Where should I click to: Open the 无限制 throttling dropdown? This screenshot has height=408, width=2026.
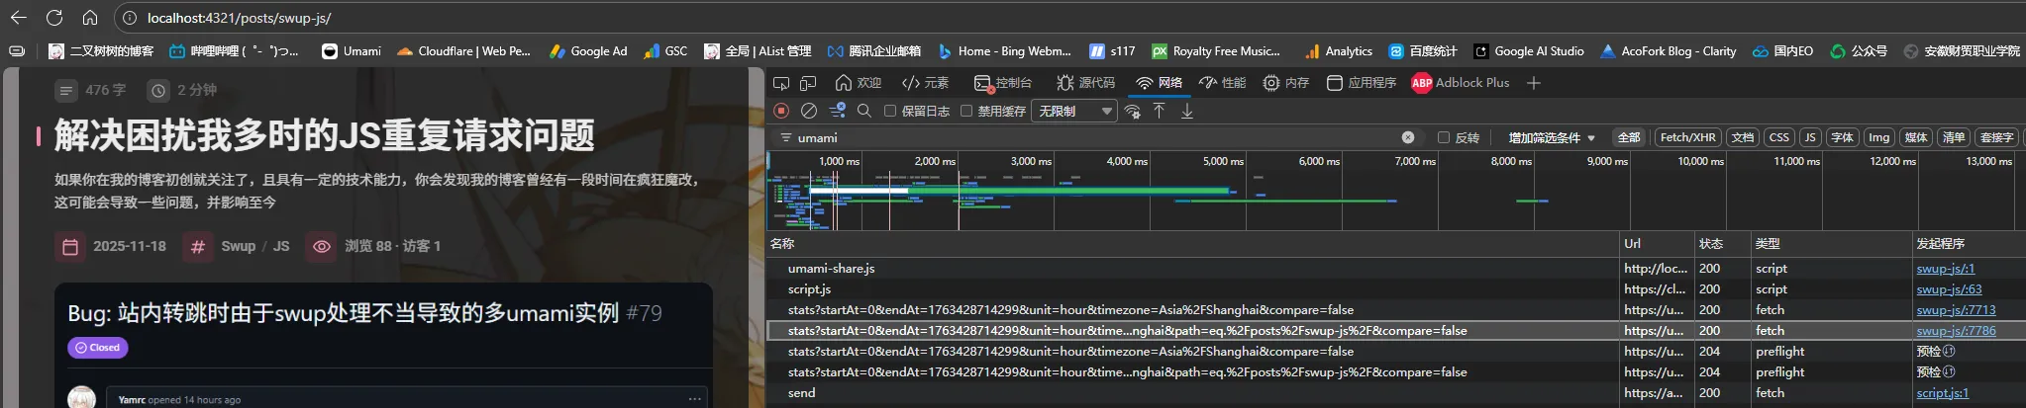click(x=1074, y=111)
